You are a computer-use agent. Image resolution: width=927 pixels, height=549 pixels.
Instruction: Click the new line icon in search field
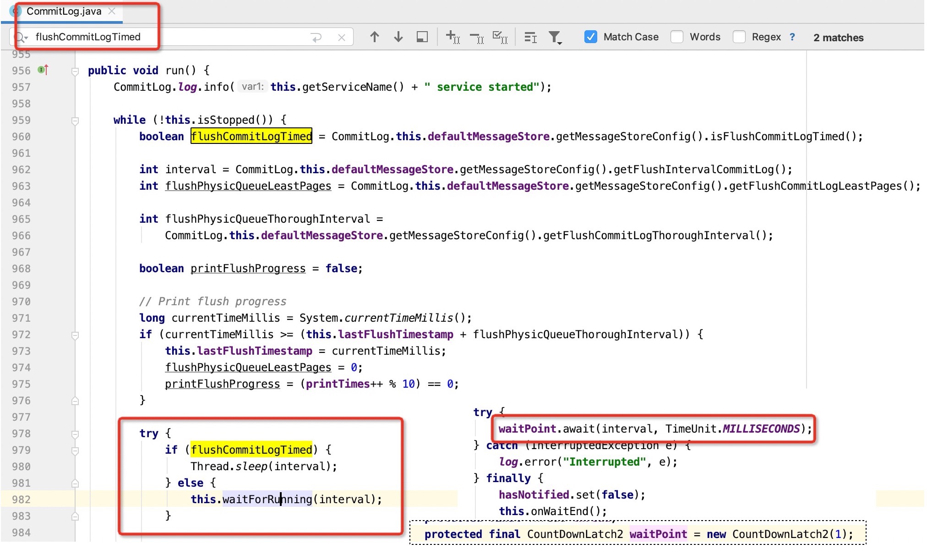pos(316,38)
